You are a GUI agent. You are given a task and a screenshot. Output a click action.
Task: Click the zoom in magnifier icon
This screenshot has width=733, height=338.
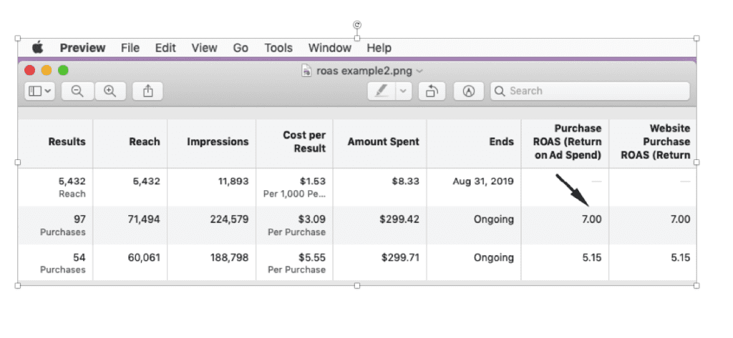pos(110,91)
